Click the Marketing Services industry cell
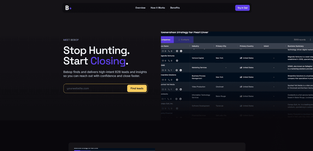313x151 pixels. point(199,67)
